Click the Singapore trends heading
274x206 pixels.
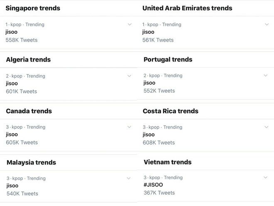coord(33,8)
